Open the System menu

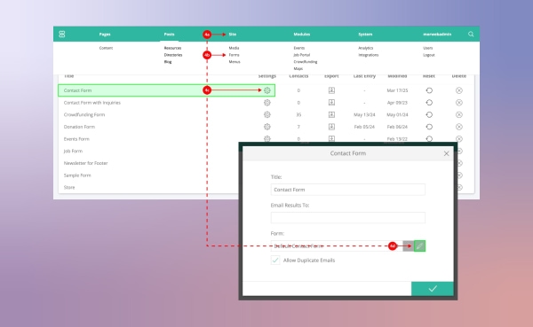point(365,35)
